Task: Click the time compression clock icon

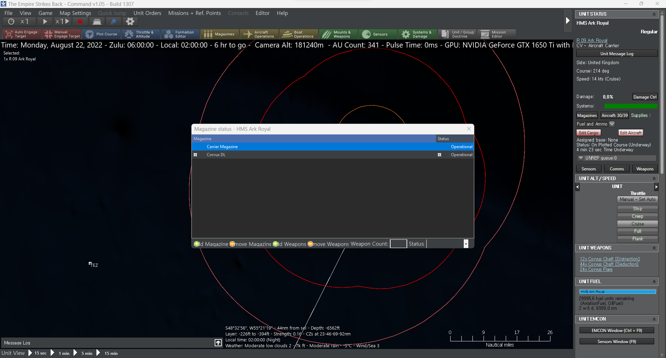Action: [11, 22]
